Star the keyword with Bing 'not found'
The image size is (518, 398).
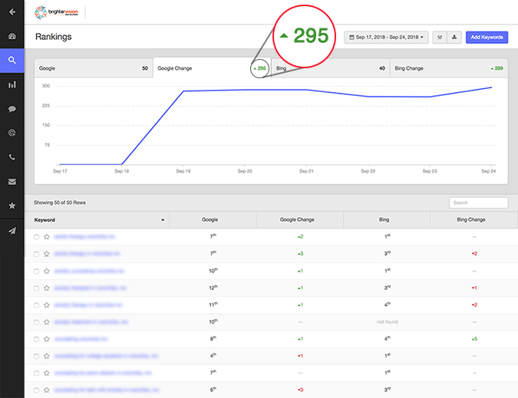click(x=47, y=322)
